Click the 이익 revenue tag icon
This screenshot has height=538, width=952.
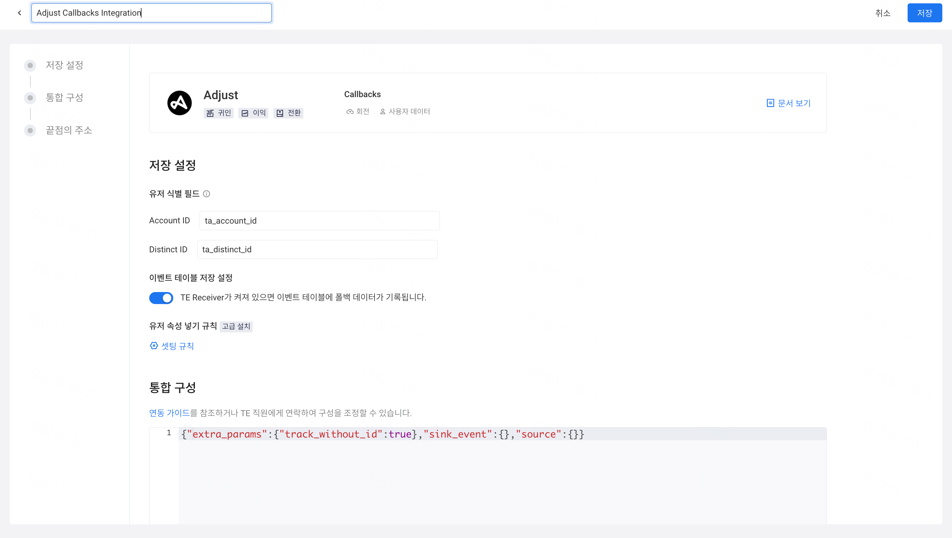[x=245, y=113]
